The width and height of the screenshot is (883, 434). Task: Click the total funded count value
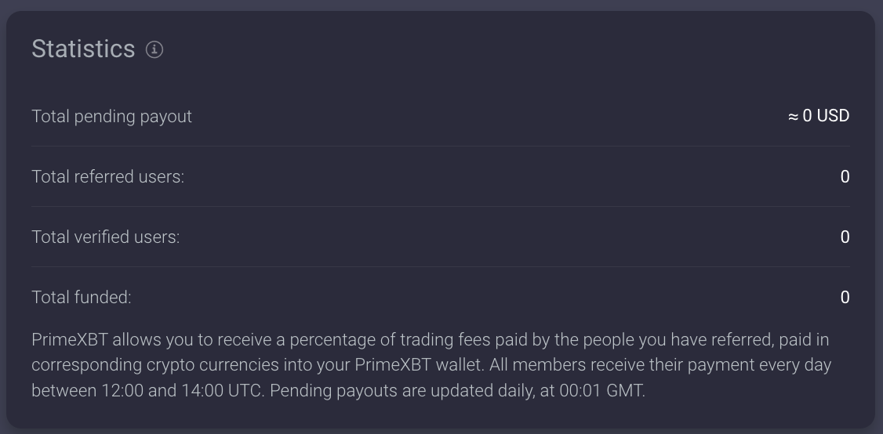click(845, 297)
